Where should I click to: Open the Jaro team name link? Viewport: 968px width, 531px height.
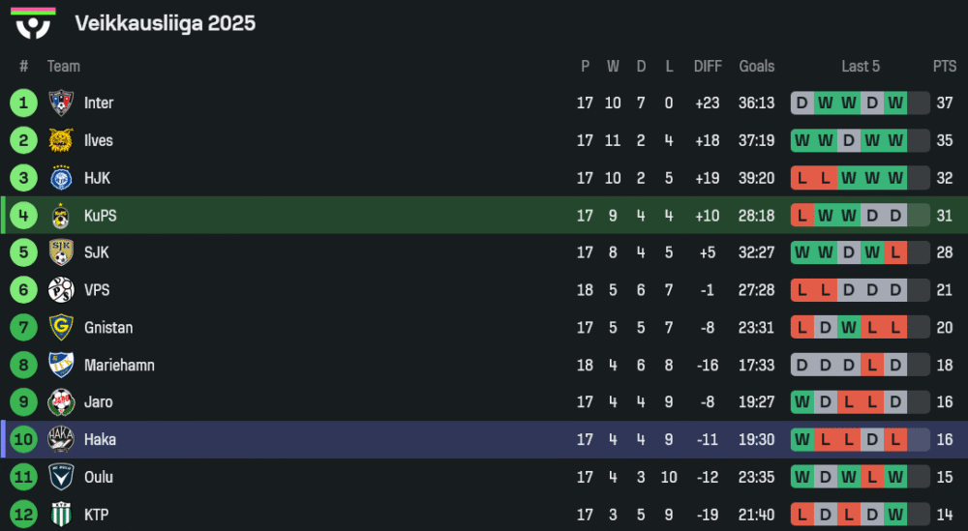point(98,402)
